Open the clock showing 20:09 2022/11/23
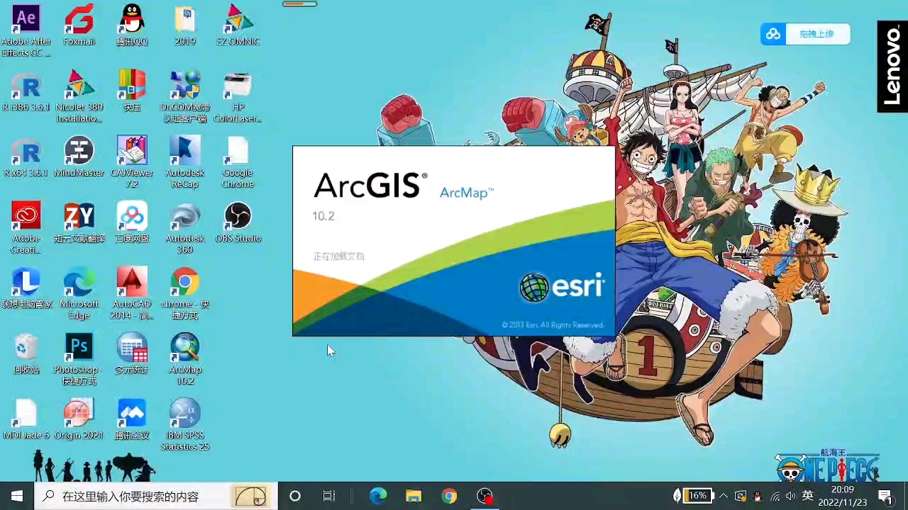The image size is (908, 510). tap(843, 496)
